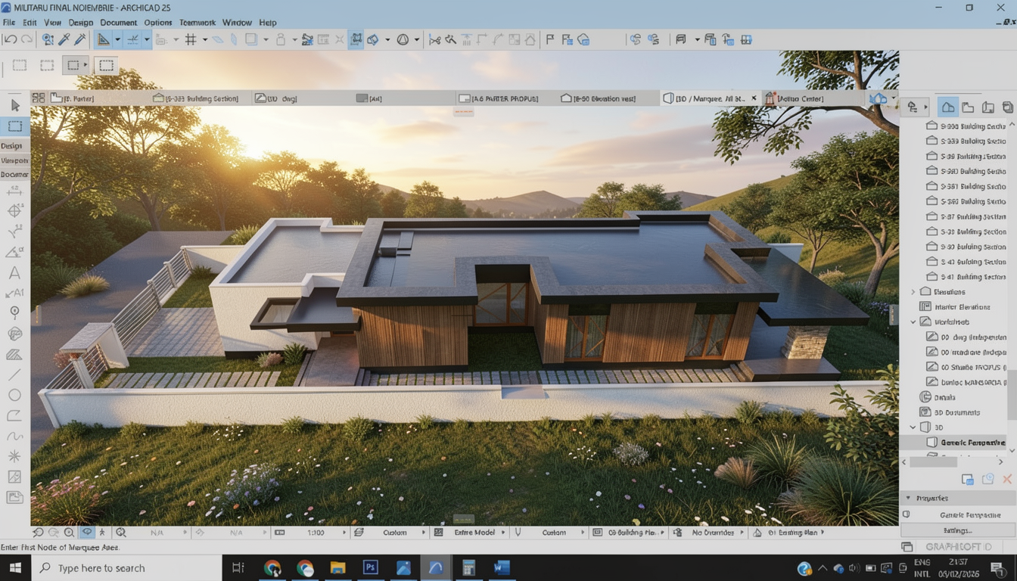Pick up parameters with the eyedropper icon
The image size is (1017, 581).
click(64, 39)
